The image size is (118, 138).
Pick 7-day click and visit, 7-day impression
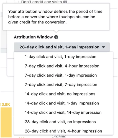[61, 85]
